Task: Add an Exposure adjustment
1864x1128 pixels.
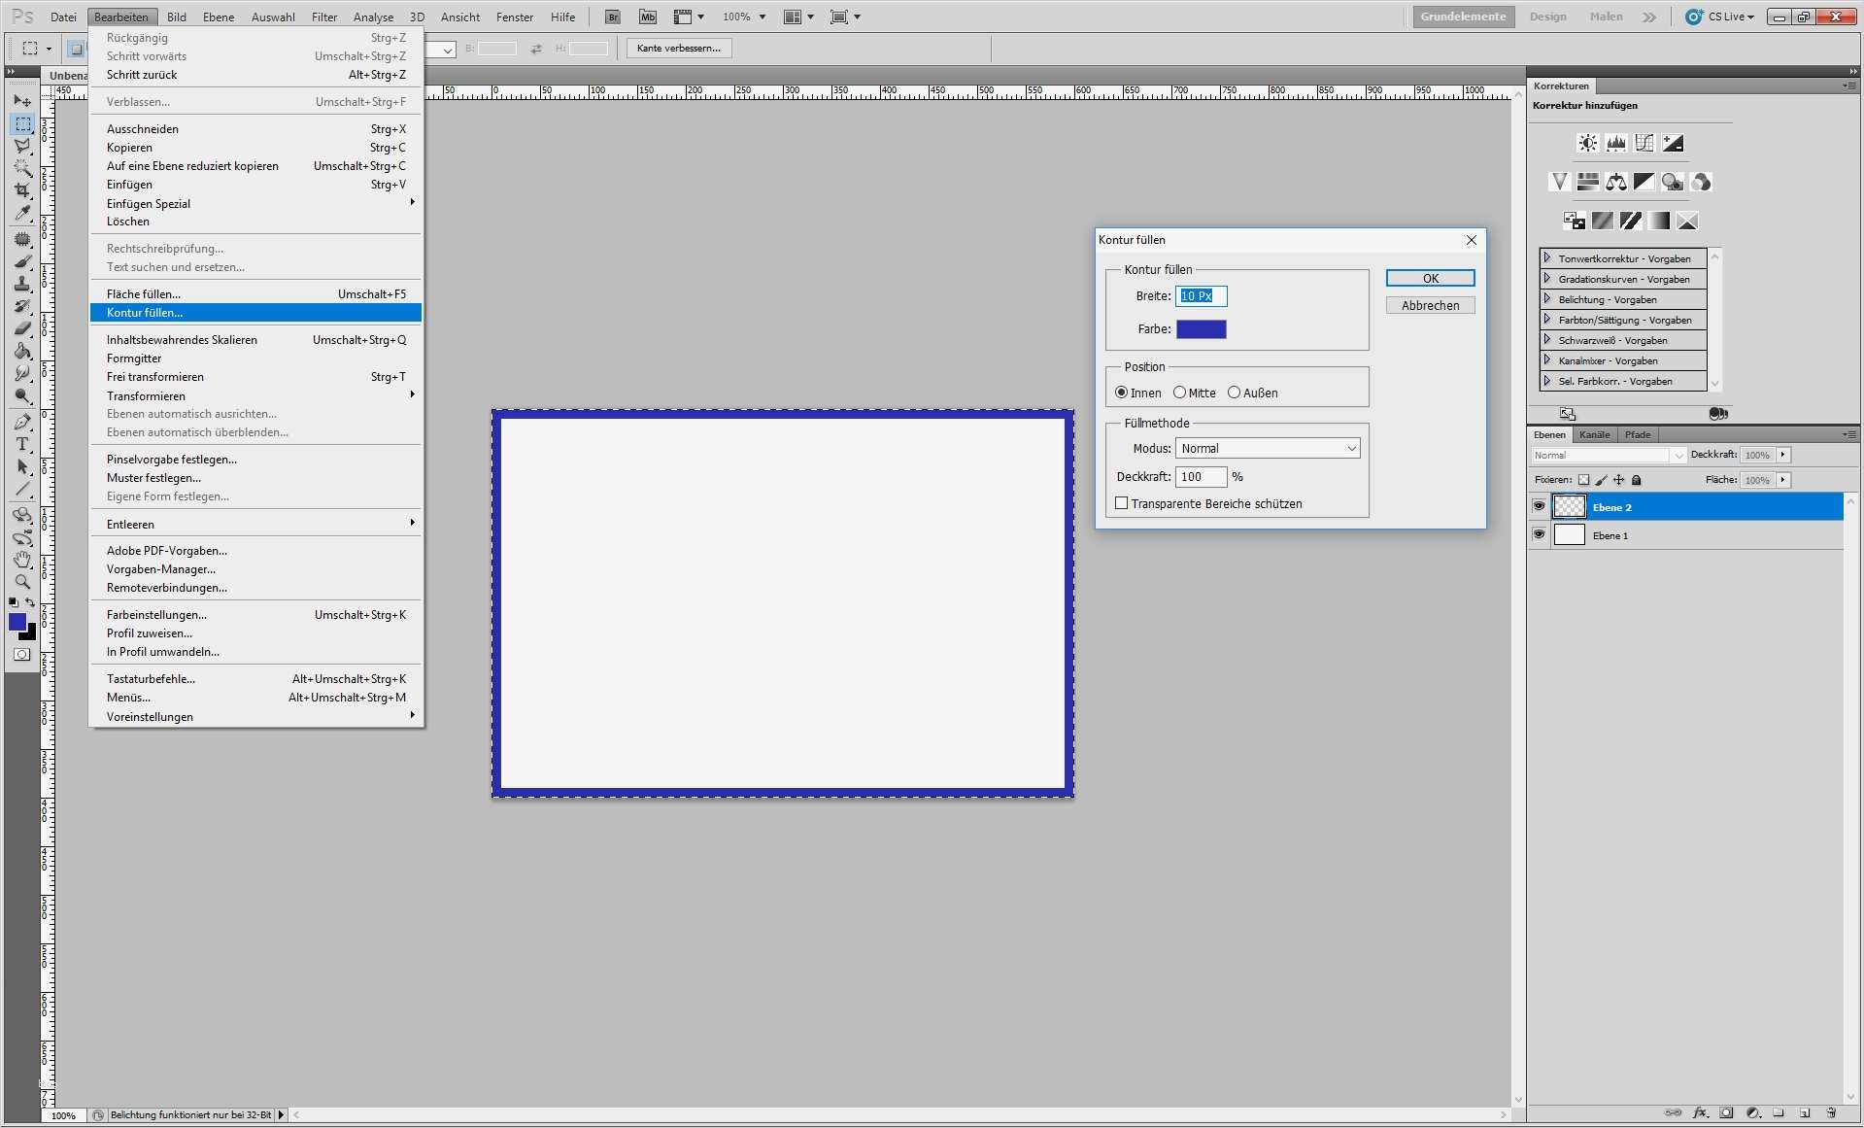Action: (1672, 143)
